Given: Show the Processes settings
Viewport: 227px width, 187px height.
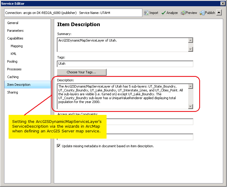Looking at the screenshot, I should point(14,69).
